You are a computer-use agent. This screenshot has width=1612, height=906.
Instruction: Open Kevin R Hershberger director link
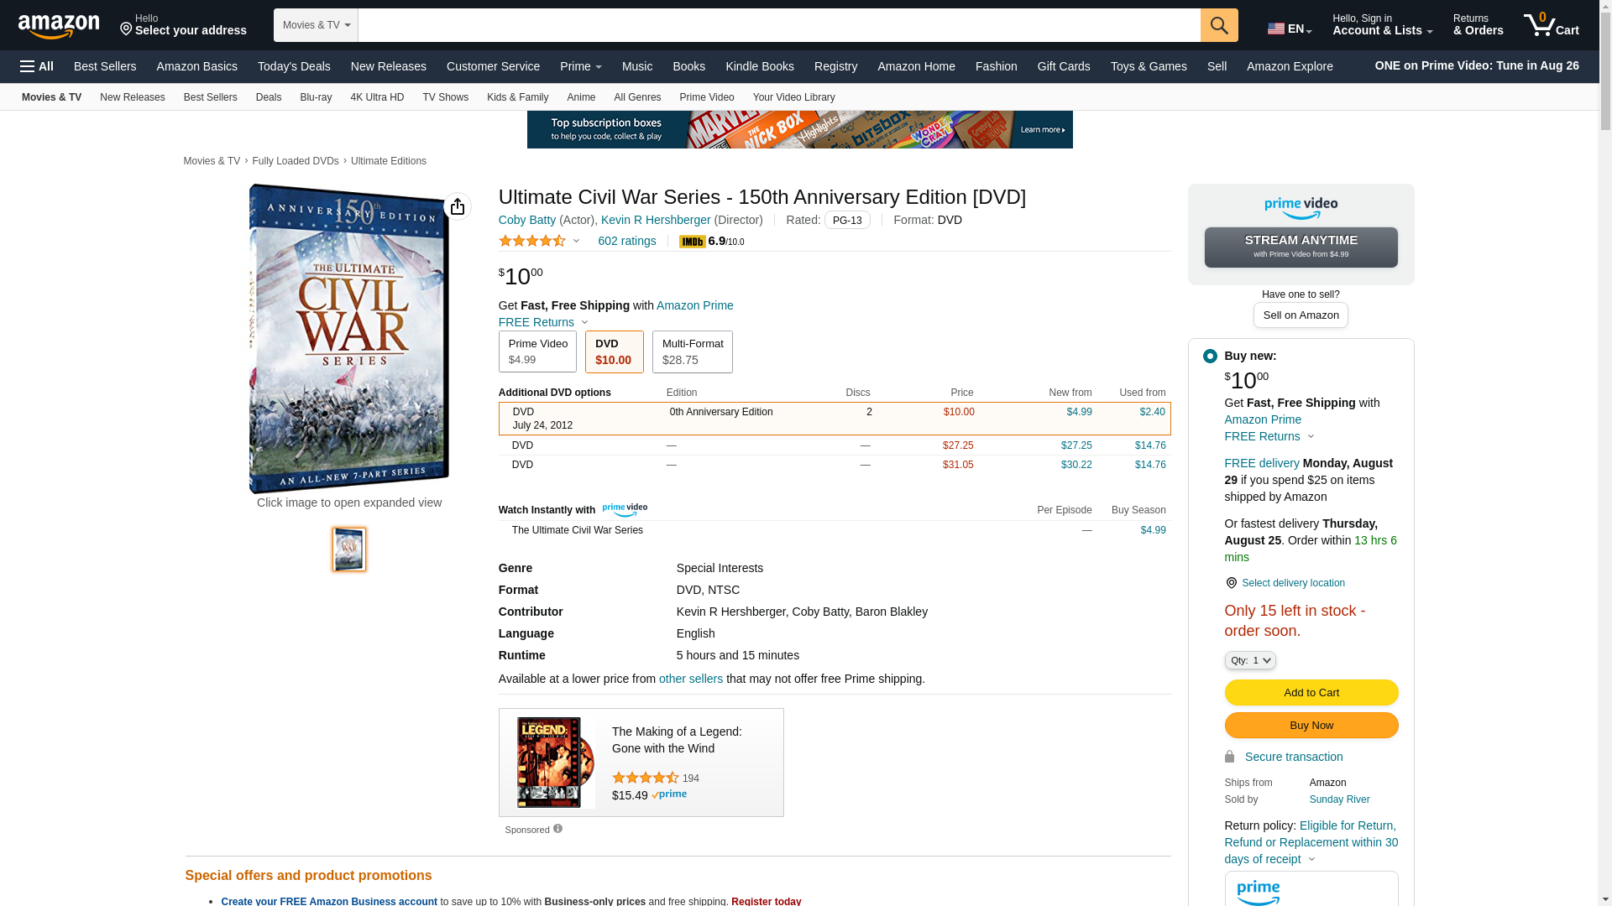656,220
